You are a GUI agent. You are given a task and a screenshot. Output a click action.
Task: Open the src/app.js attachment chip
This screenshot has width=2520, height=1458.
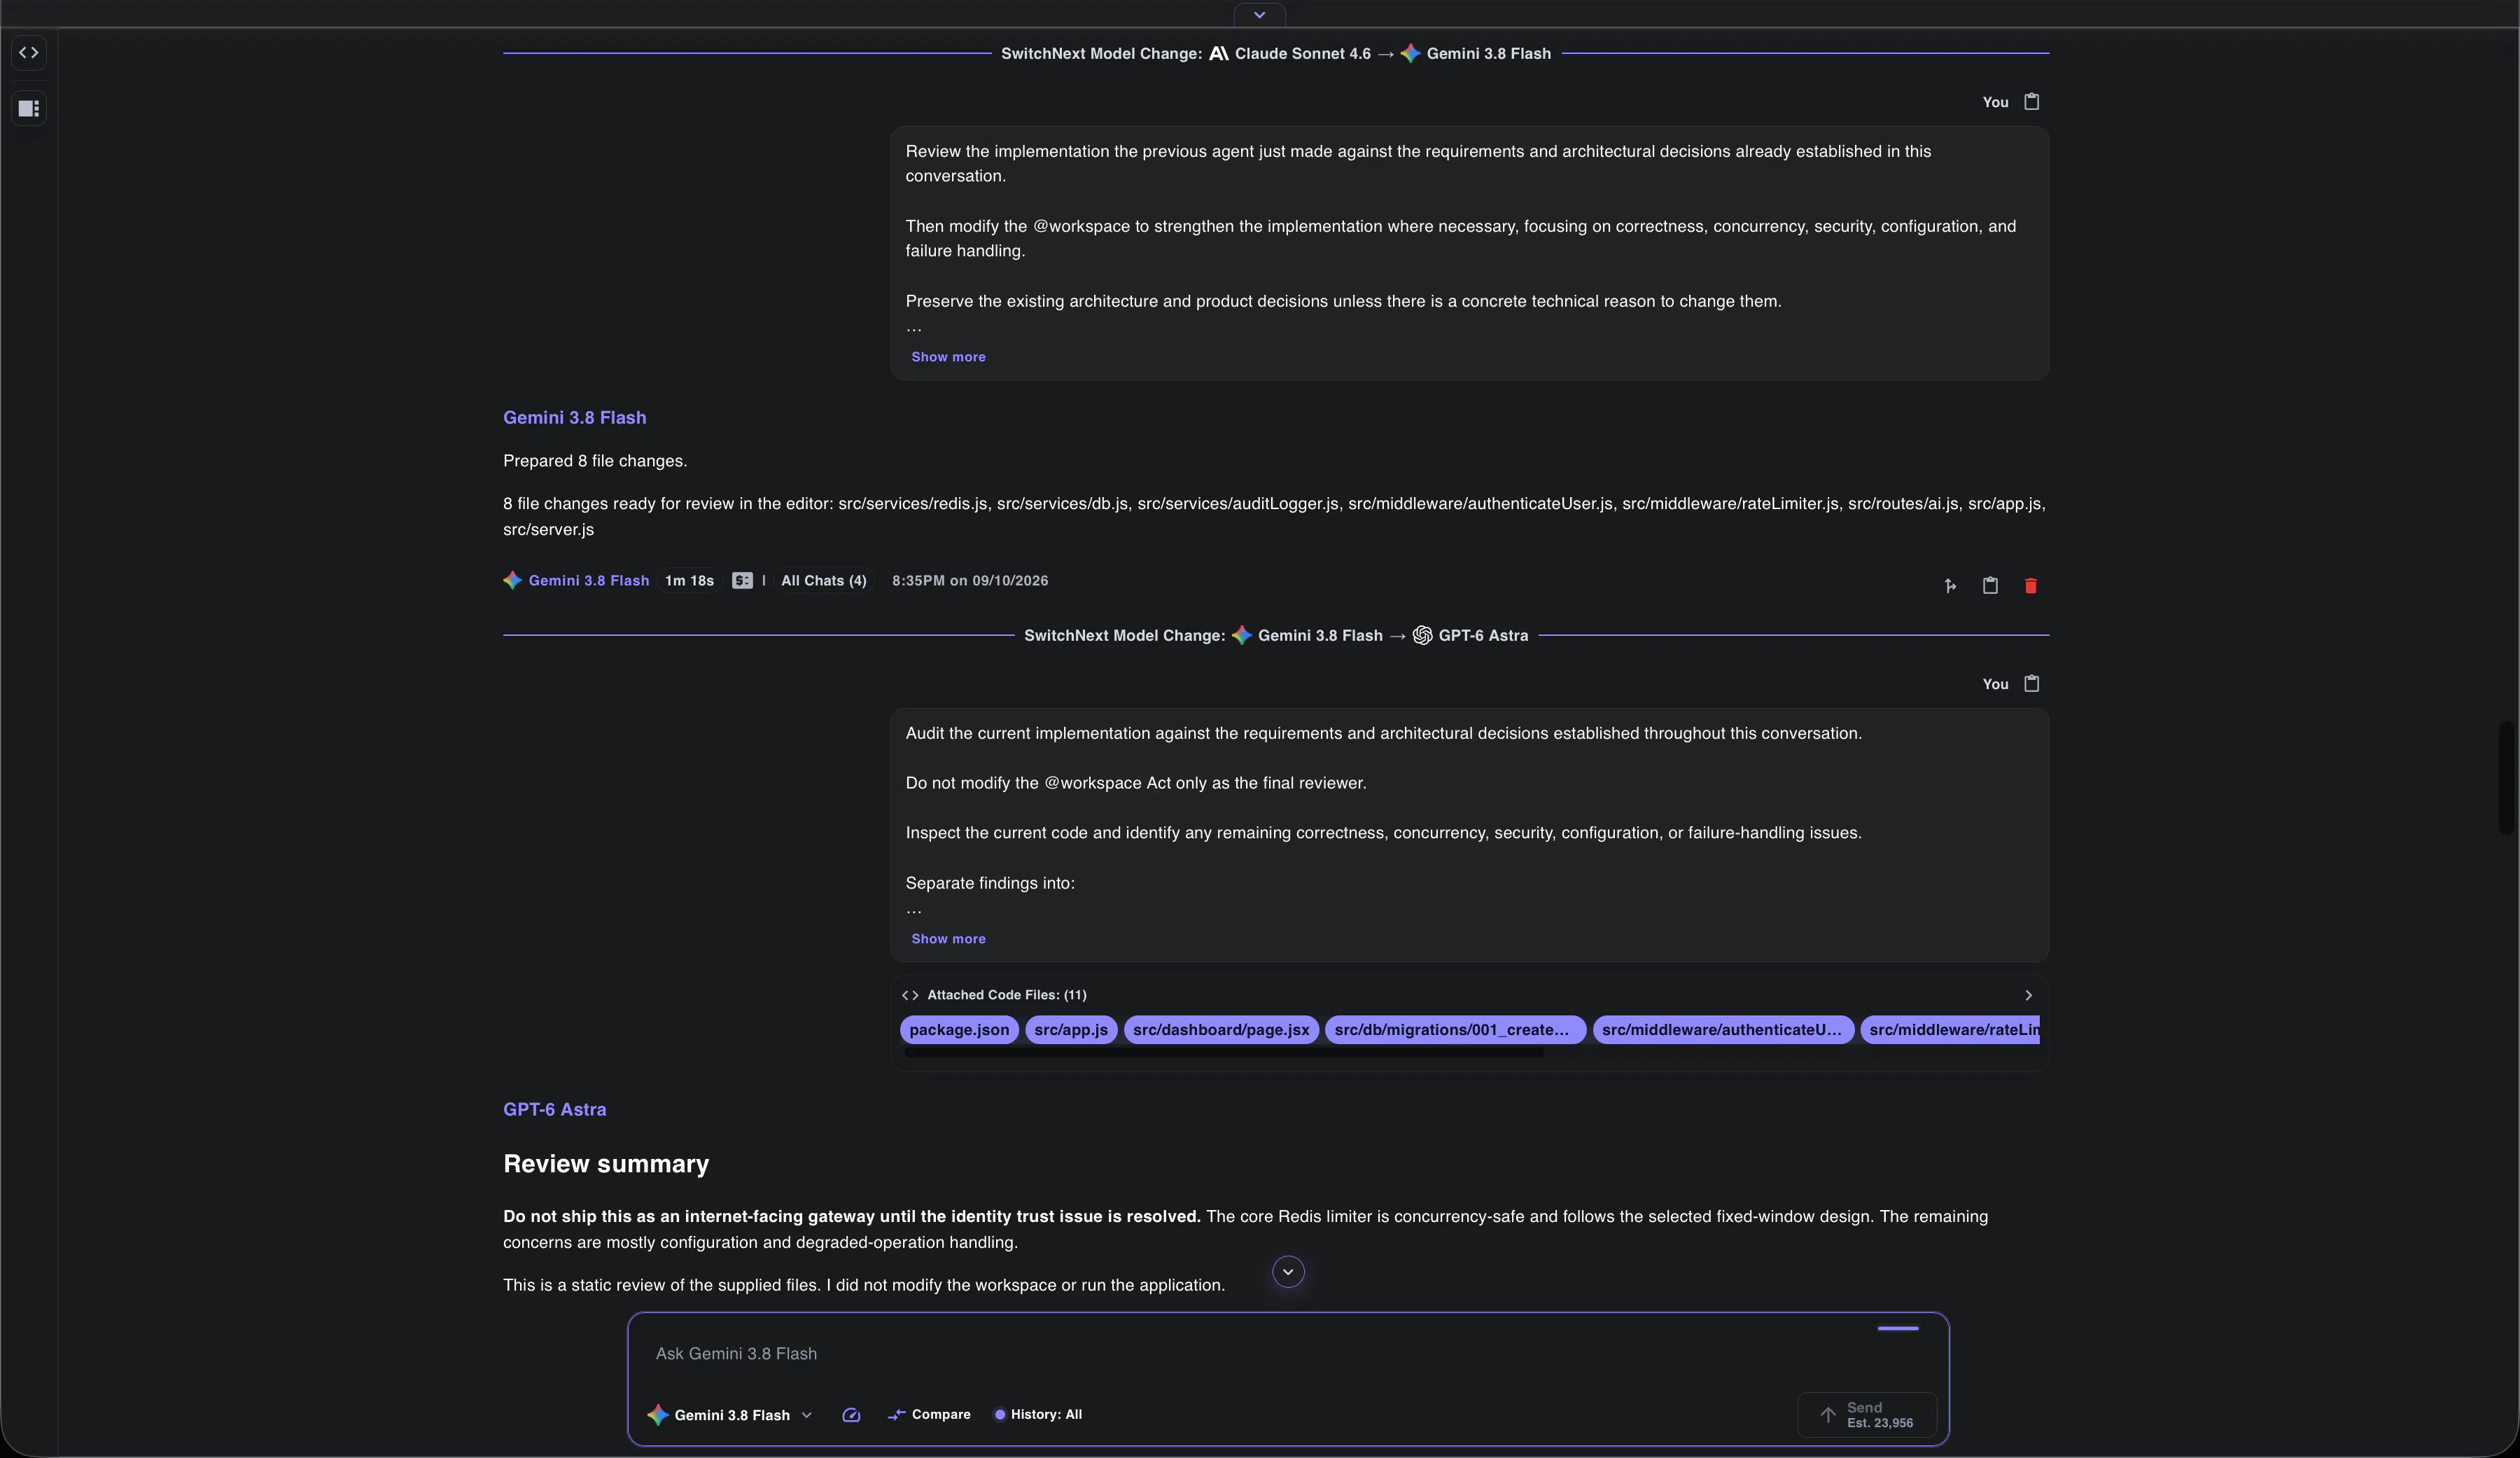1071,1029
